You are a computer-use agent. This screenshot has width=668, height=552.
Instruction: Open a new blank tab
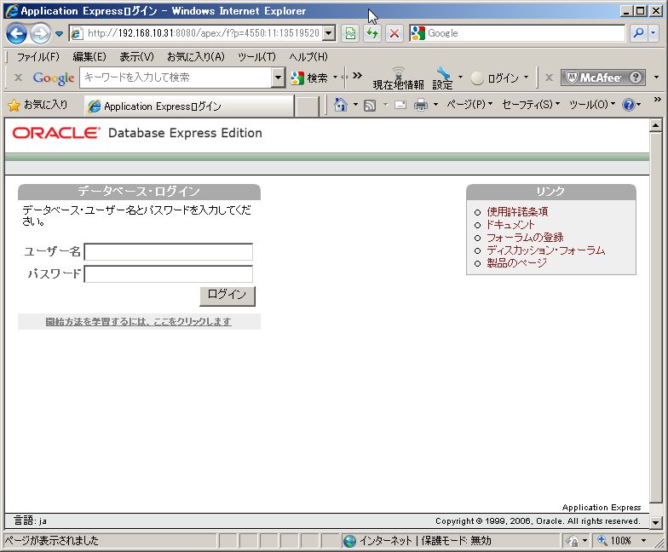click(x=307, y=106)
